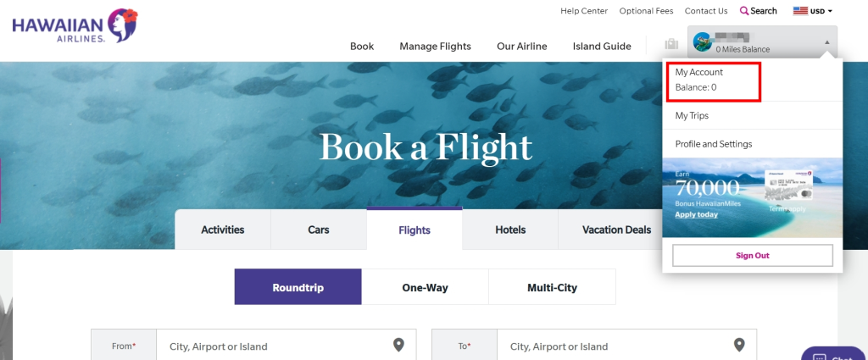Open My Trips from account menu
Image resolution: width=868 pixels, height=360 pixels.
(692, 115)
